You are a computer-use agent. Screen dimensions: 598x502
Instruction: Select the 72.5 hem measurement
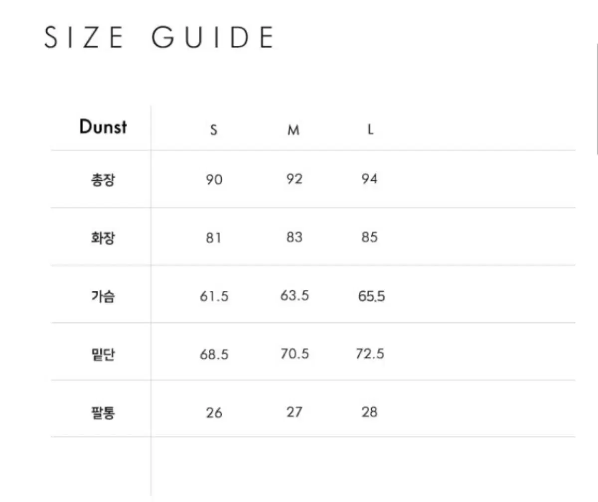pyautogui.click(x=370, y=354)
